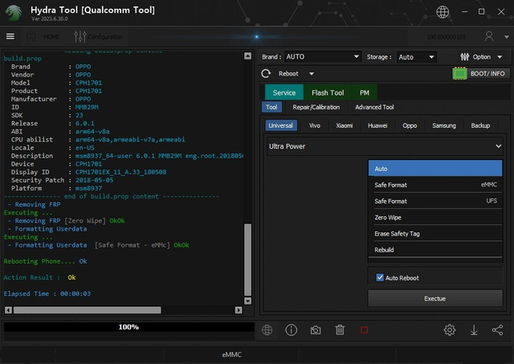Click the globe language icon in title bar
514x364 pixels.
pos(443,12)
